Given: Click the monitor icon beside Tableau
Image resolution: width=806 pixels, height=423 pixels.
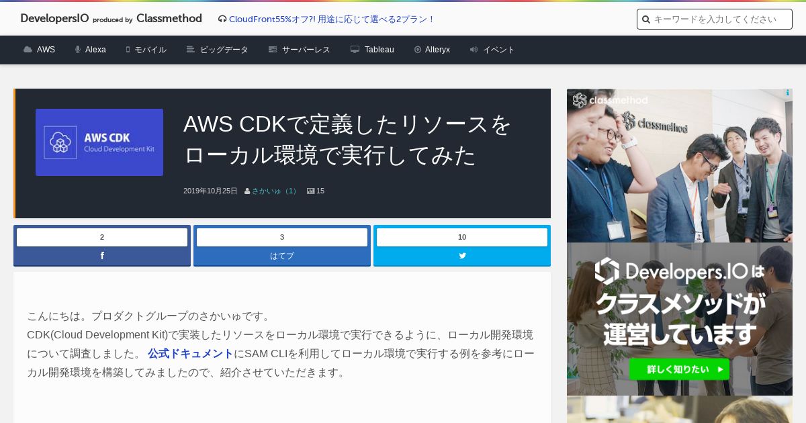Looking at the screenshot, I should click(x=355, y=50).
